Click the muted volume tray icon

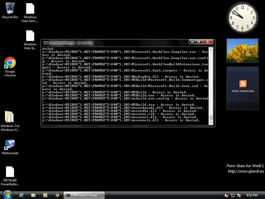[226, 195]
